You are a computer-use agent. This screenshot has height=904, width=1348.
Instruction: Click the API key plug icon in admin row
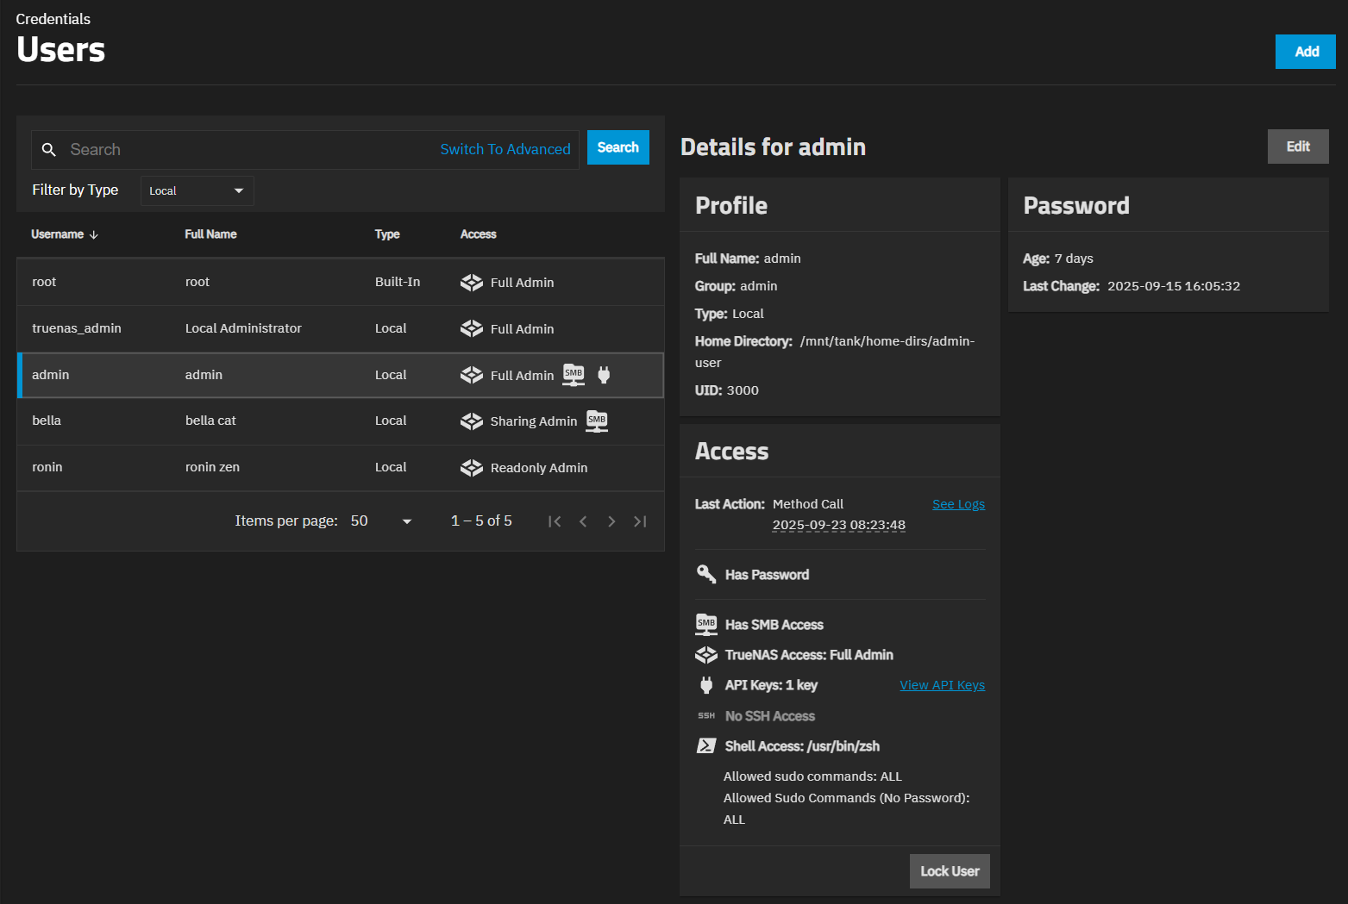click(x=604, y=375)
